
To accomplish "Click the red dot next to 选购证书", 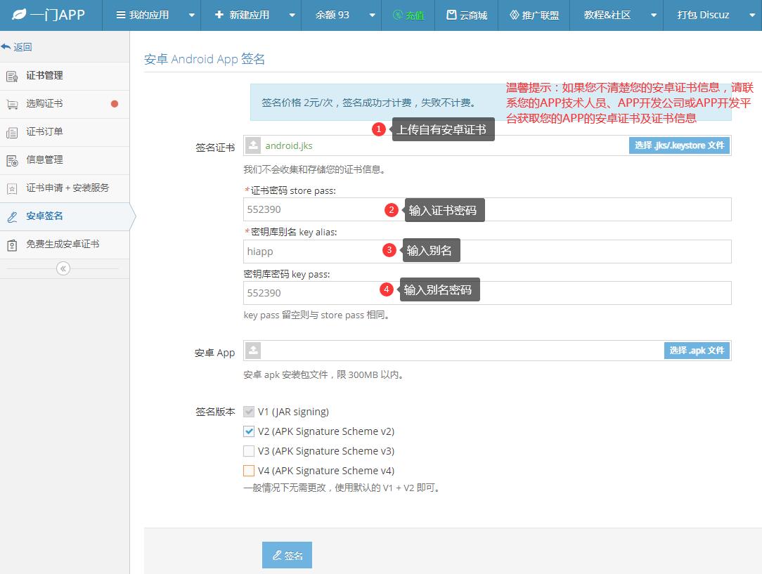I will click(x=115, y=103).
